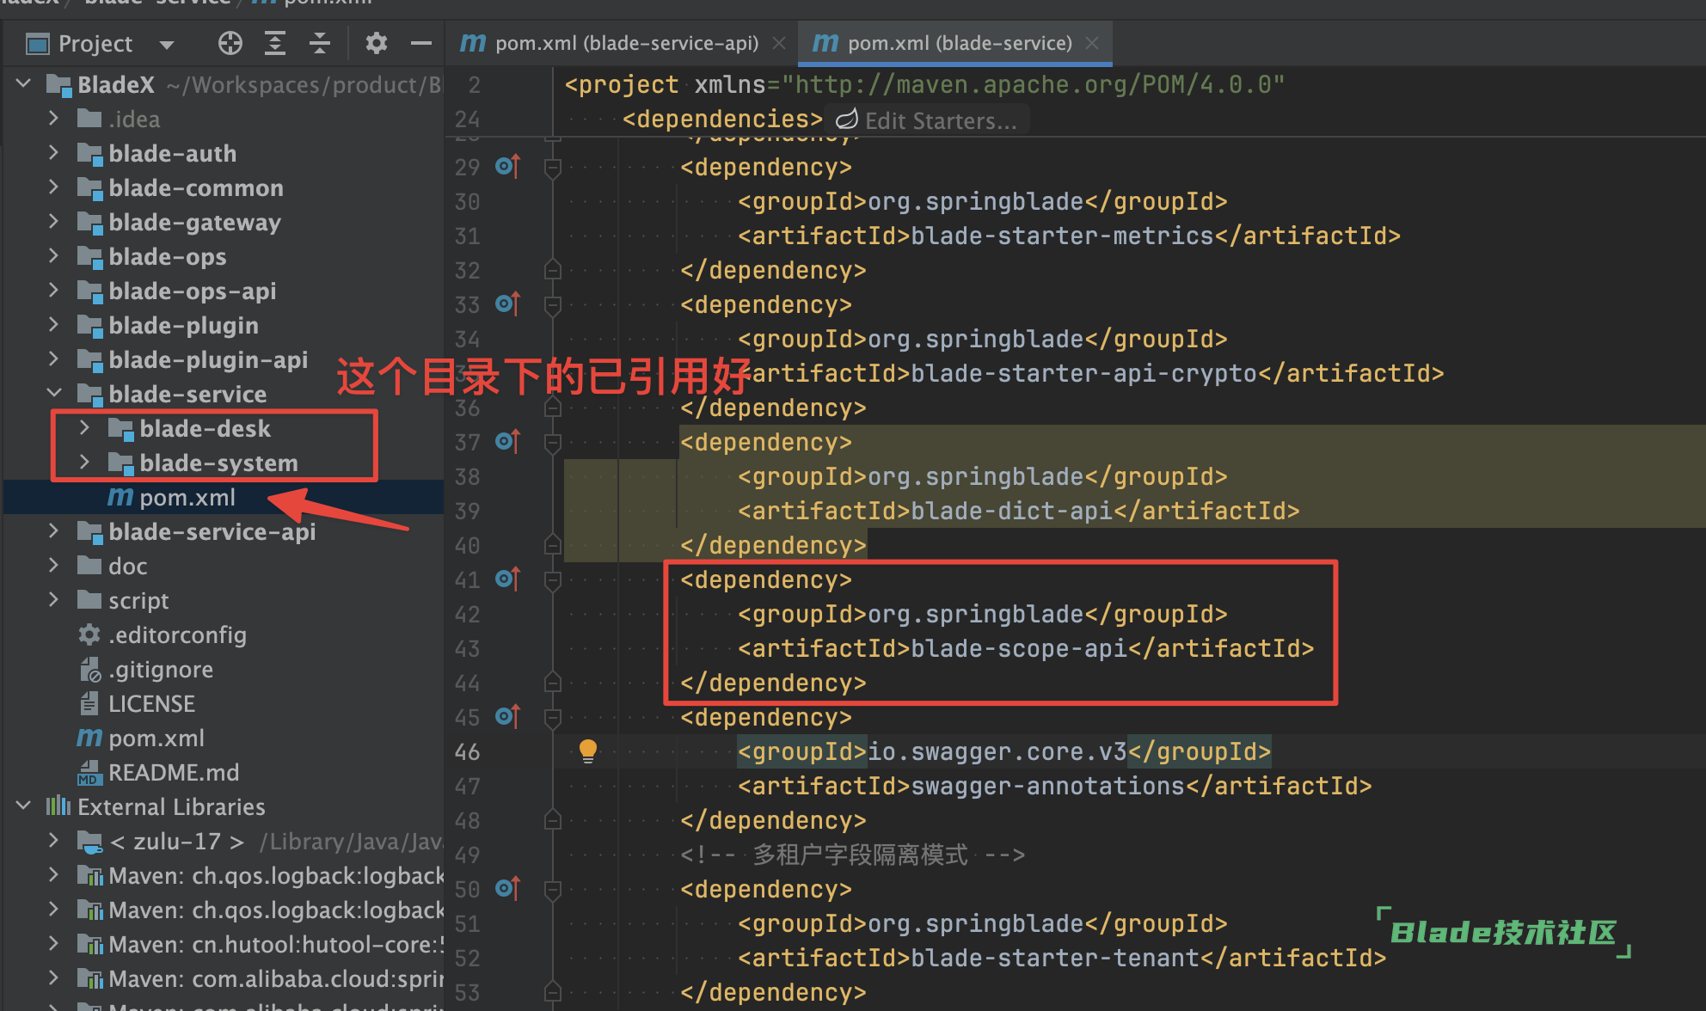1706x1011 pixels.
Task: Click io.swagger.core.v3 groupId text
Action: [997, 751]
